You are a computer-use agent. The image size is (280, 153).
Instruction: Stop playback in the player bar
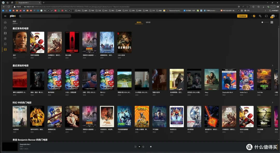(x=151, y=147)
